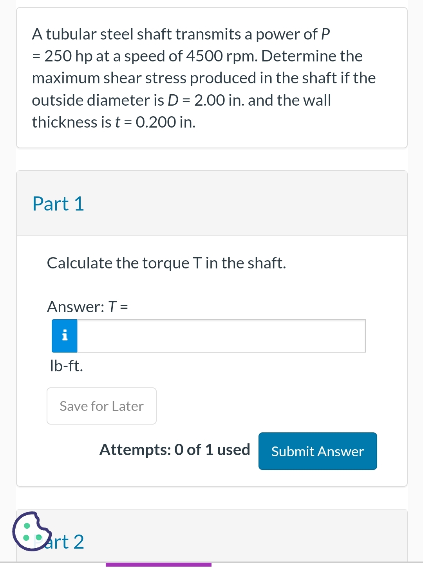Click the Answer: T = label
The image size is (423, 567).
pyautogui.click(x=86, y=307)
